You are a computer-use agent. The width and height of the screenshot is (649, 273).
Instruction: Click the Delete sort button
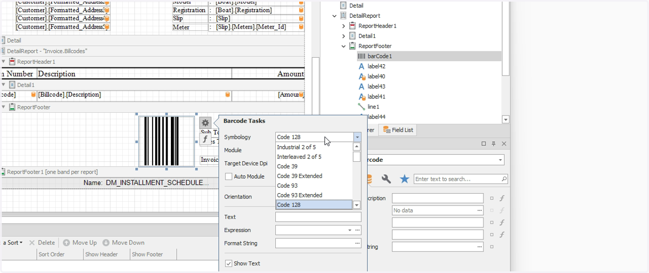[42, 243]
